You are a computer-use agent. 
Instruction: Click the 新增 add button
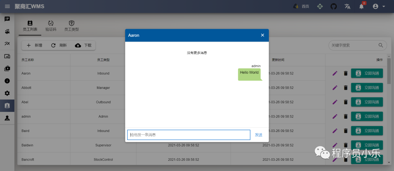click(x=34, y=46)
